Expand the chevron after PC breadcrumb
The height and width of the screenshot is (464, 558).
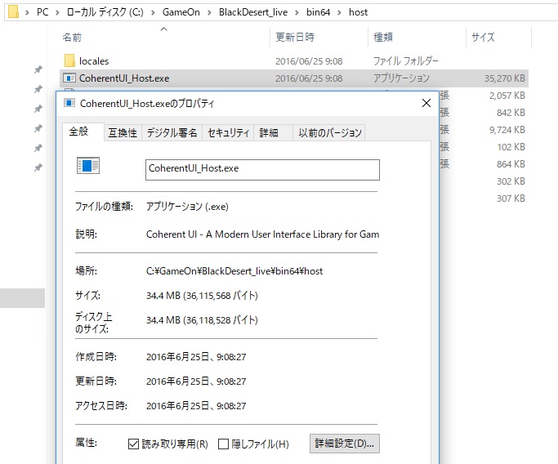pos(57,12)
